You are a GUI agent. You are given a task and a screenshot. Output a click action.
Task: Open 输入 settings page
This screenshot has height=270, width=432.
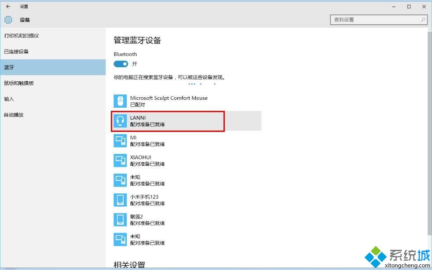[53, 99]
